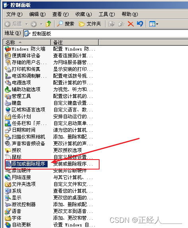Open the 便携媒体设备 icon
Screen dimensions: 188x228
tap(8, 56)
